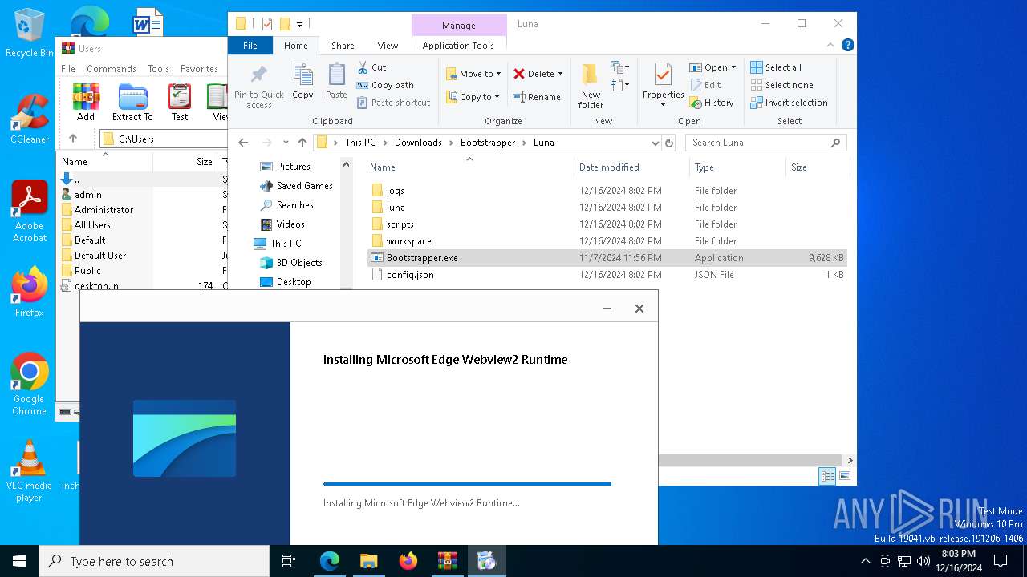Image resolution: width=1027 pixels, height=577 pixels.
Task: Click WinRAR C:\Users path field
Action: click(x=164, y=139)
